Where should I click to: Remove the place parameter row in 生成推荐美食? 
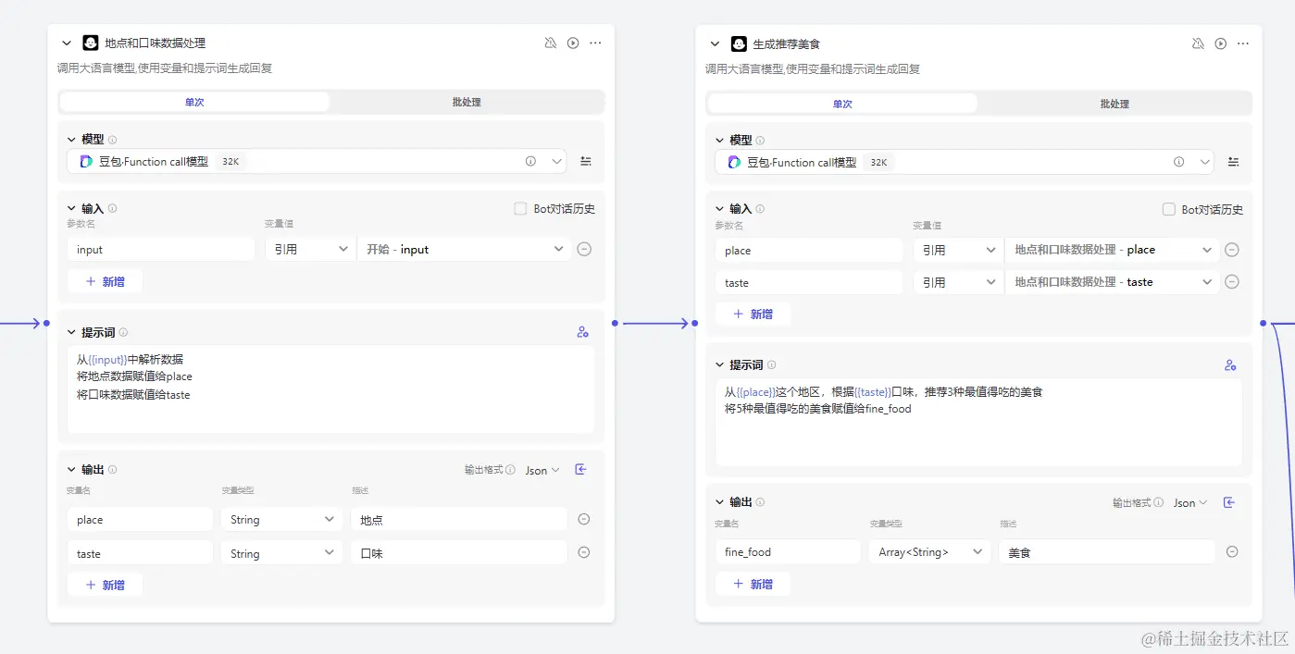1232,250
